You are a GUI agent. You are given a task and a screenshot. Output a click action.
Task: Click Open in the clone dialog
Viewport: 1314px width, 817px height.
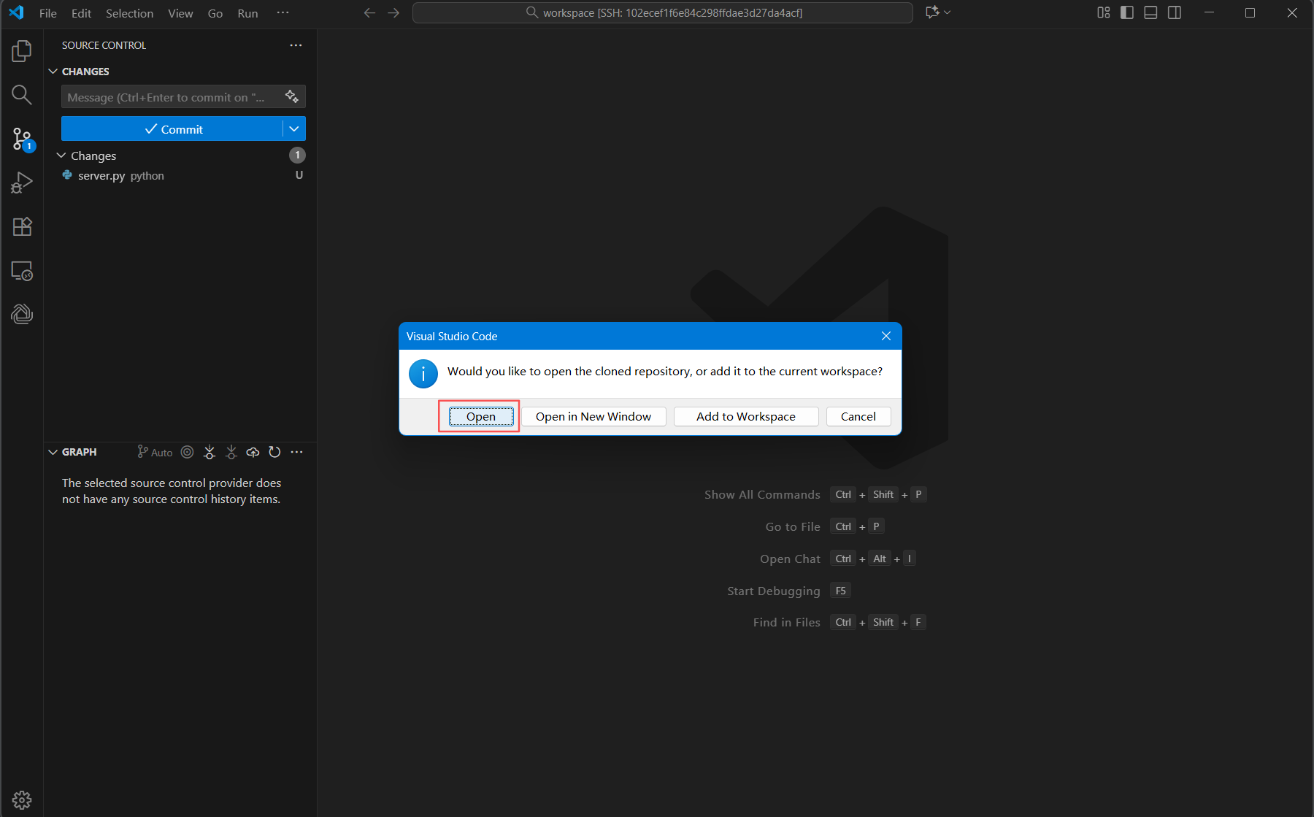click(481, 416)
